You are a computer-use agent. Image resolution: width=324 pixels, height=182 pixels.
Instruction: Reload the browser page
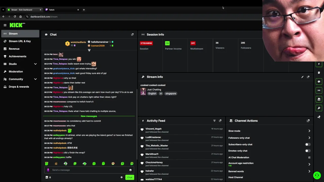click(x=15, y=16)
